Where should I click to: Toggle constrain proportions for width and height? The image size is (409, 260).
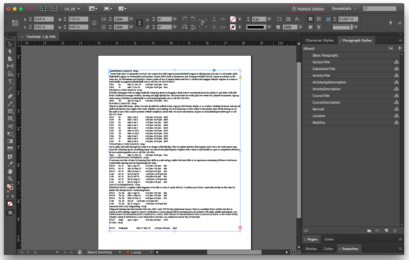click(94, 23)
